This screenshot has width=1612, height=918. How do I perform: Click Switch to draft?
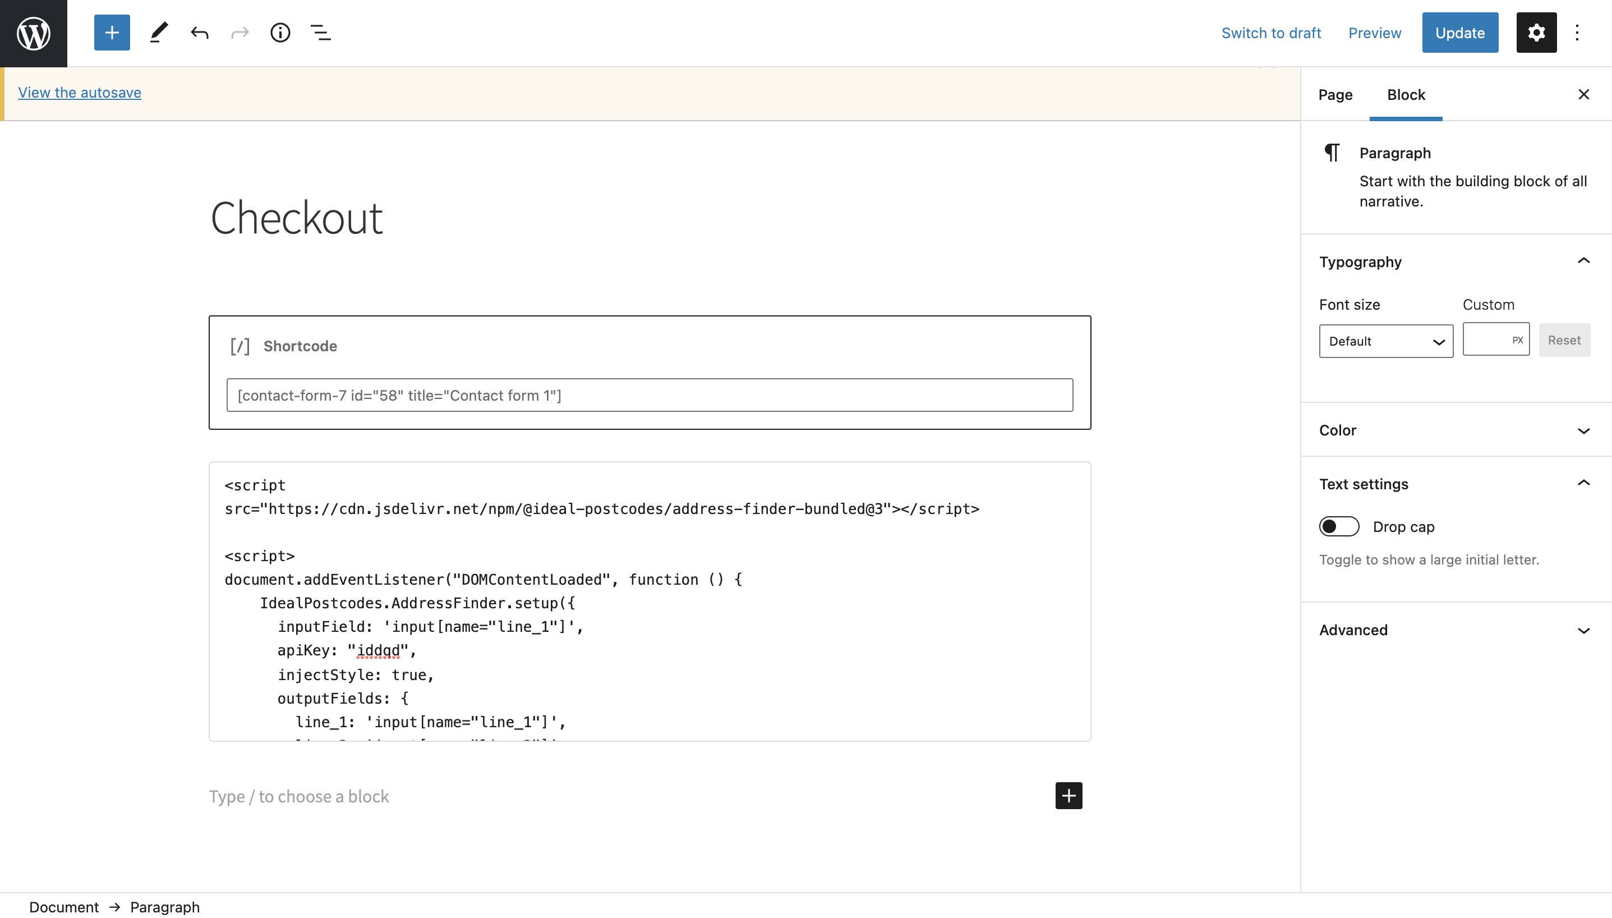point(1271,33)
